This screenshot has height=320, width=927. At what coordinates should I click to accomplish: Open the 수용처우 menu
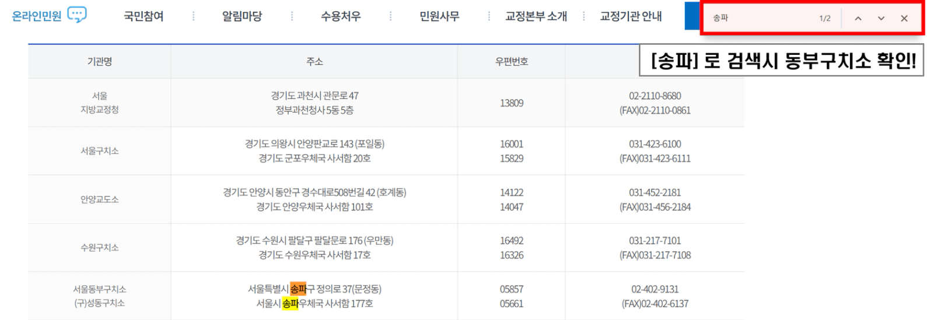[x=341, y=16]
